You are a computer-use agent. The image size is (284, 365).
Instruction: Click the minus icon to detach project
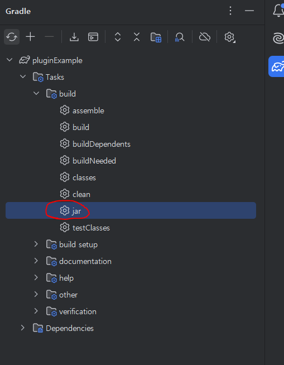tap(49, 37)
